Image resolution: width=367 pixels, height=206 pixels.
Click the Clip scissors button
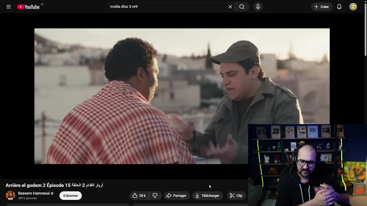(236, 196)
